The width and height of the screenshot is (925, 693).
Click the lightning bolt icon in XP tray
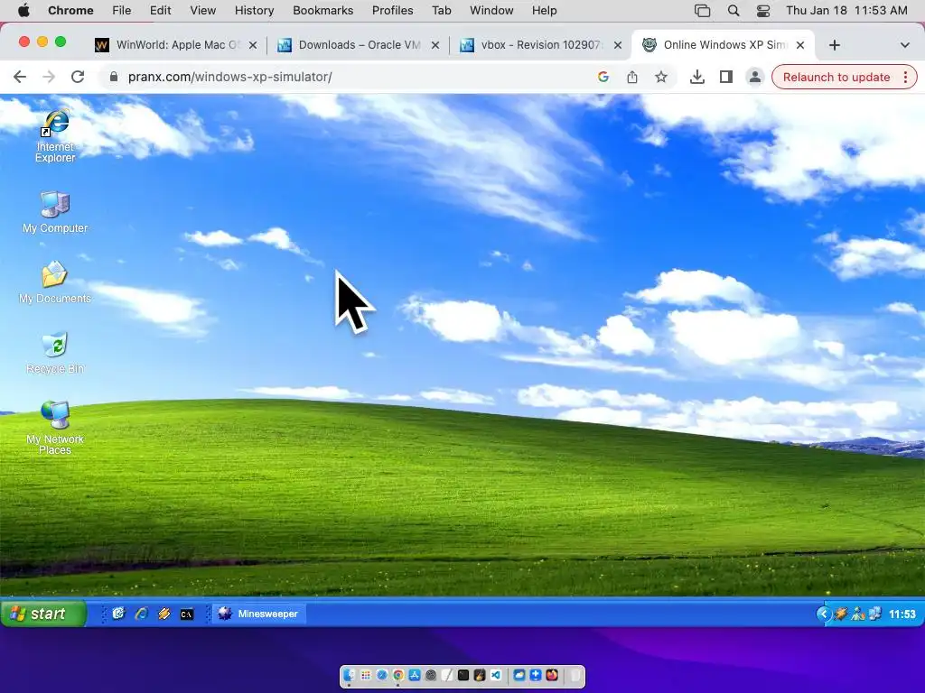coord(841,614)
